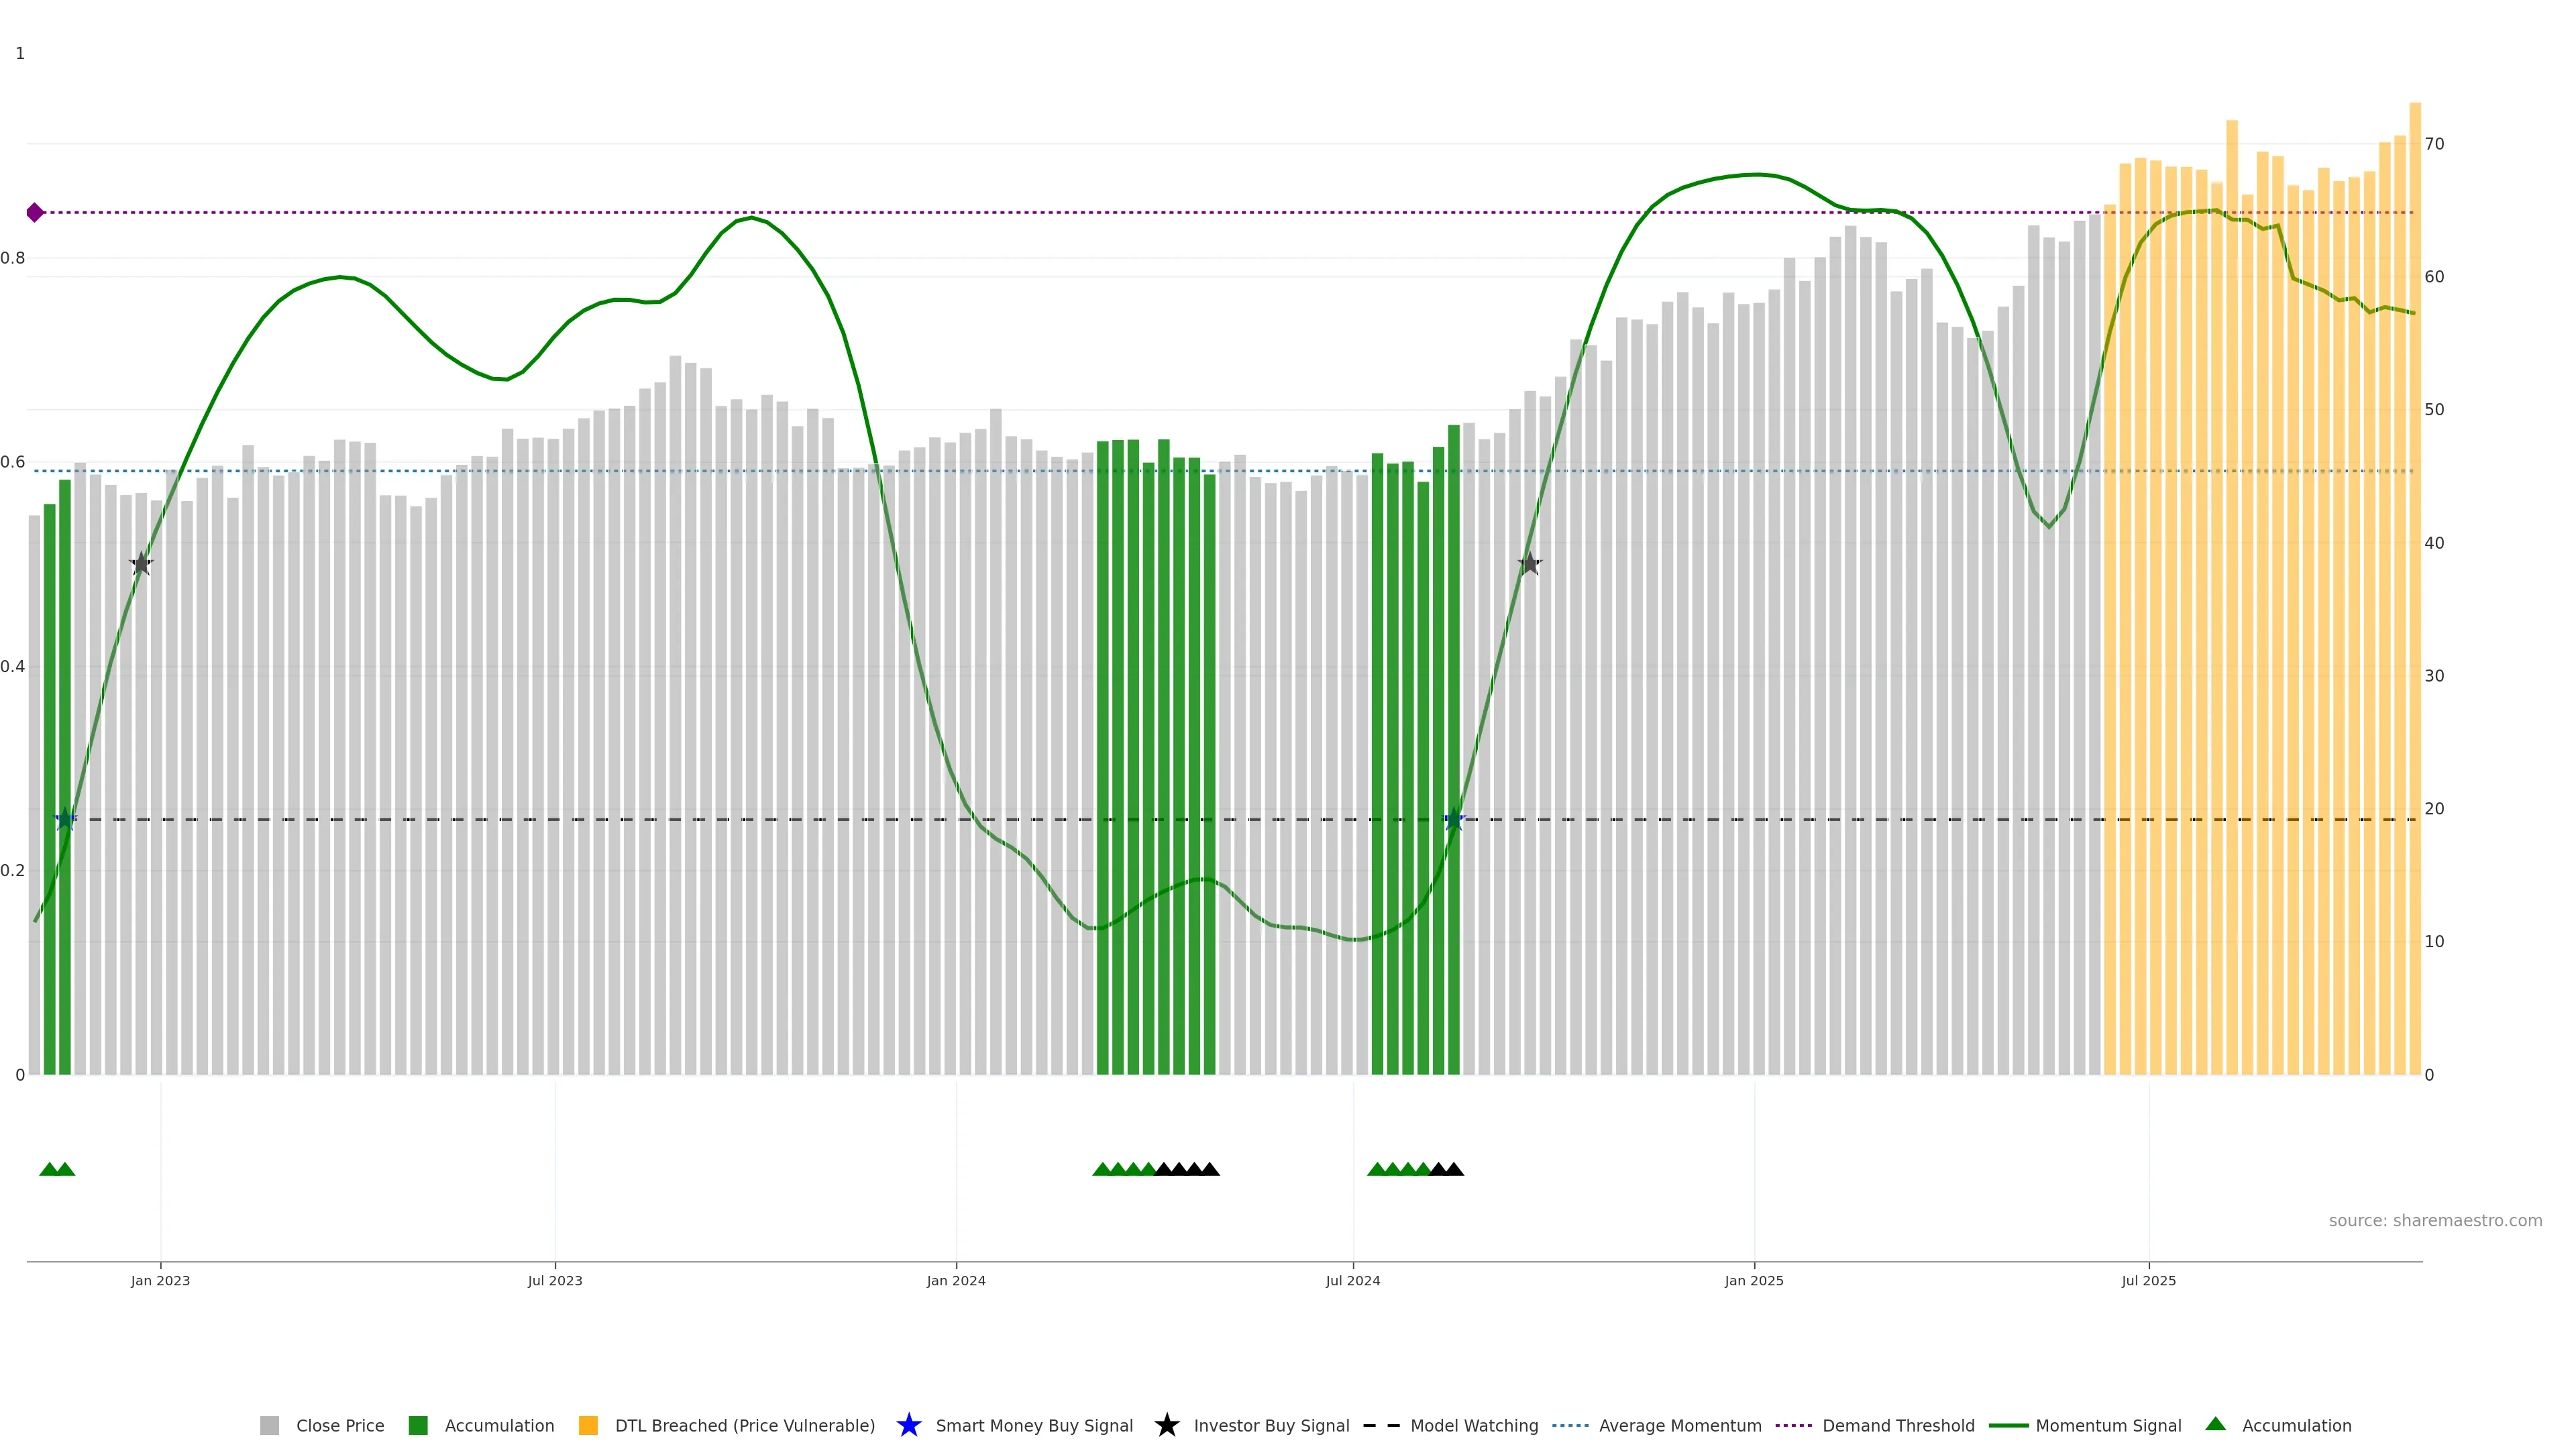The height and width of the screenshot is (1449, 2576).
Task: Click the Jul 2024 x-axis label
Action: (x=1352, y=1280)
